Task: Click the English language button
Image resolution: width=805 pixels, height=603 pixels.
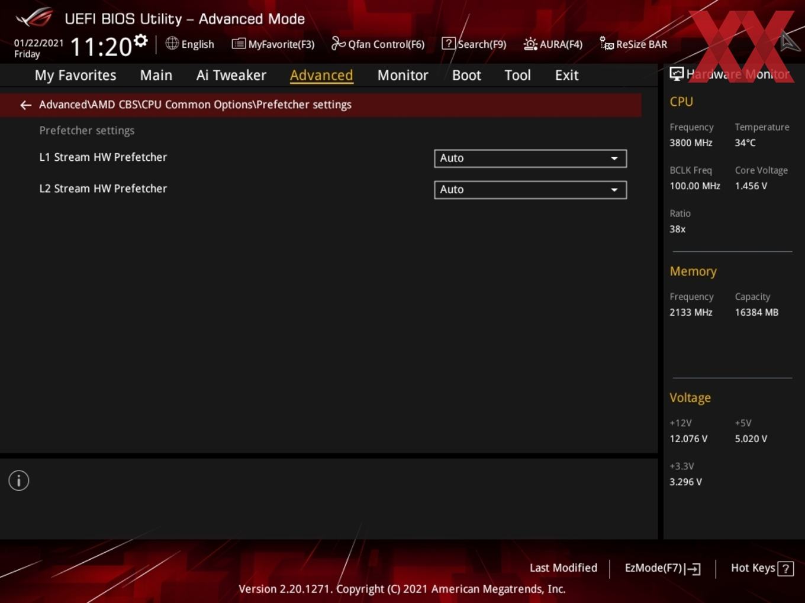Action: 190,44
